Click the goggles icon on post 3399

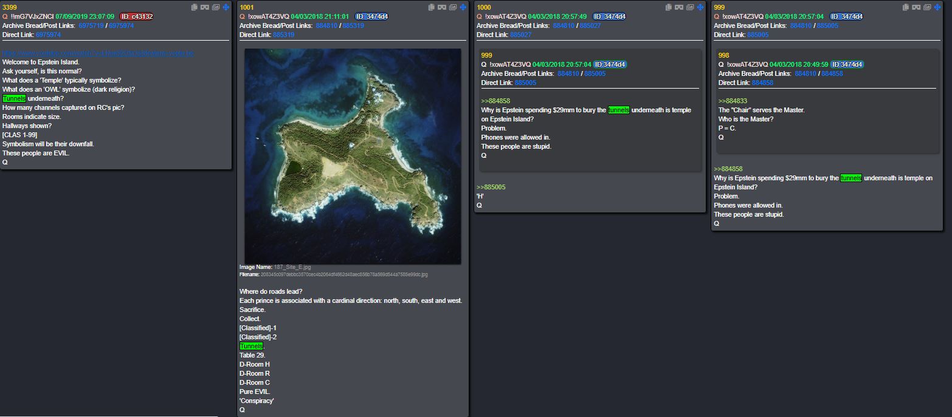(204, 7)
